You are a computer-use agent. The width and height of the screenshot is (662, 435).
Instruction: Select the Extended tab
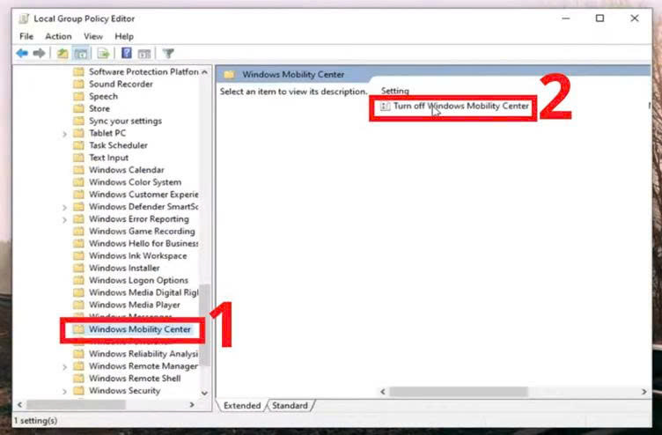click(x=242, y=406)
